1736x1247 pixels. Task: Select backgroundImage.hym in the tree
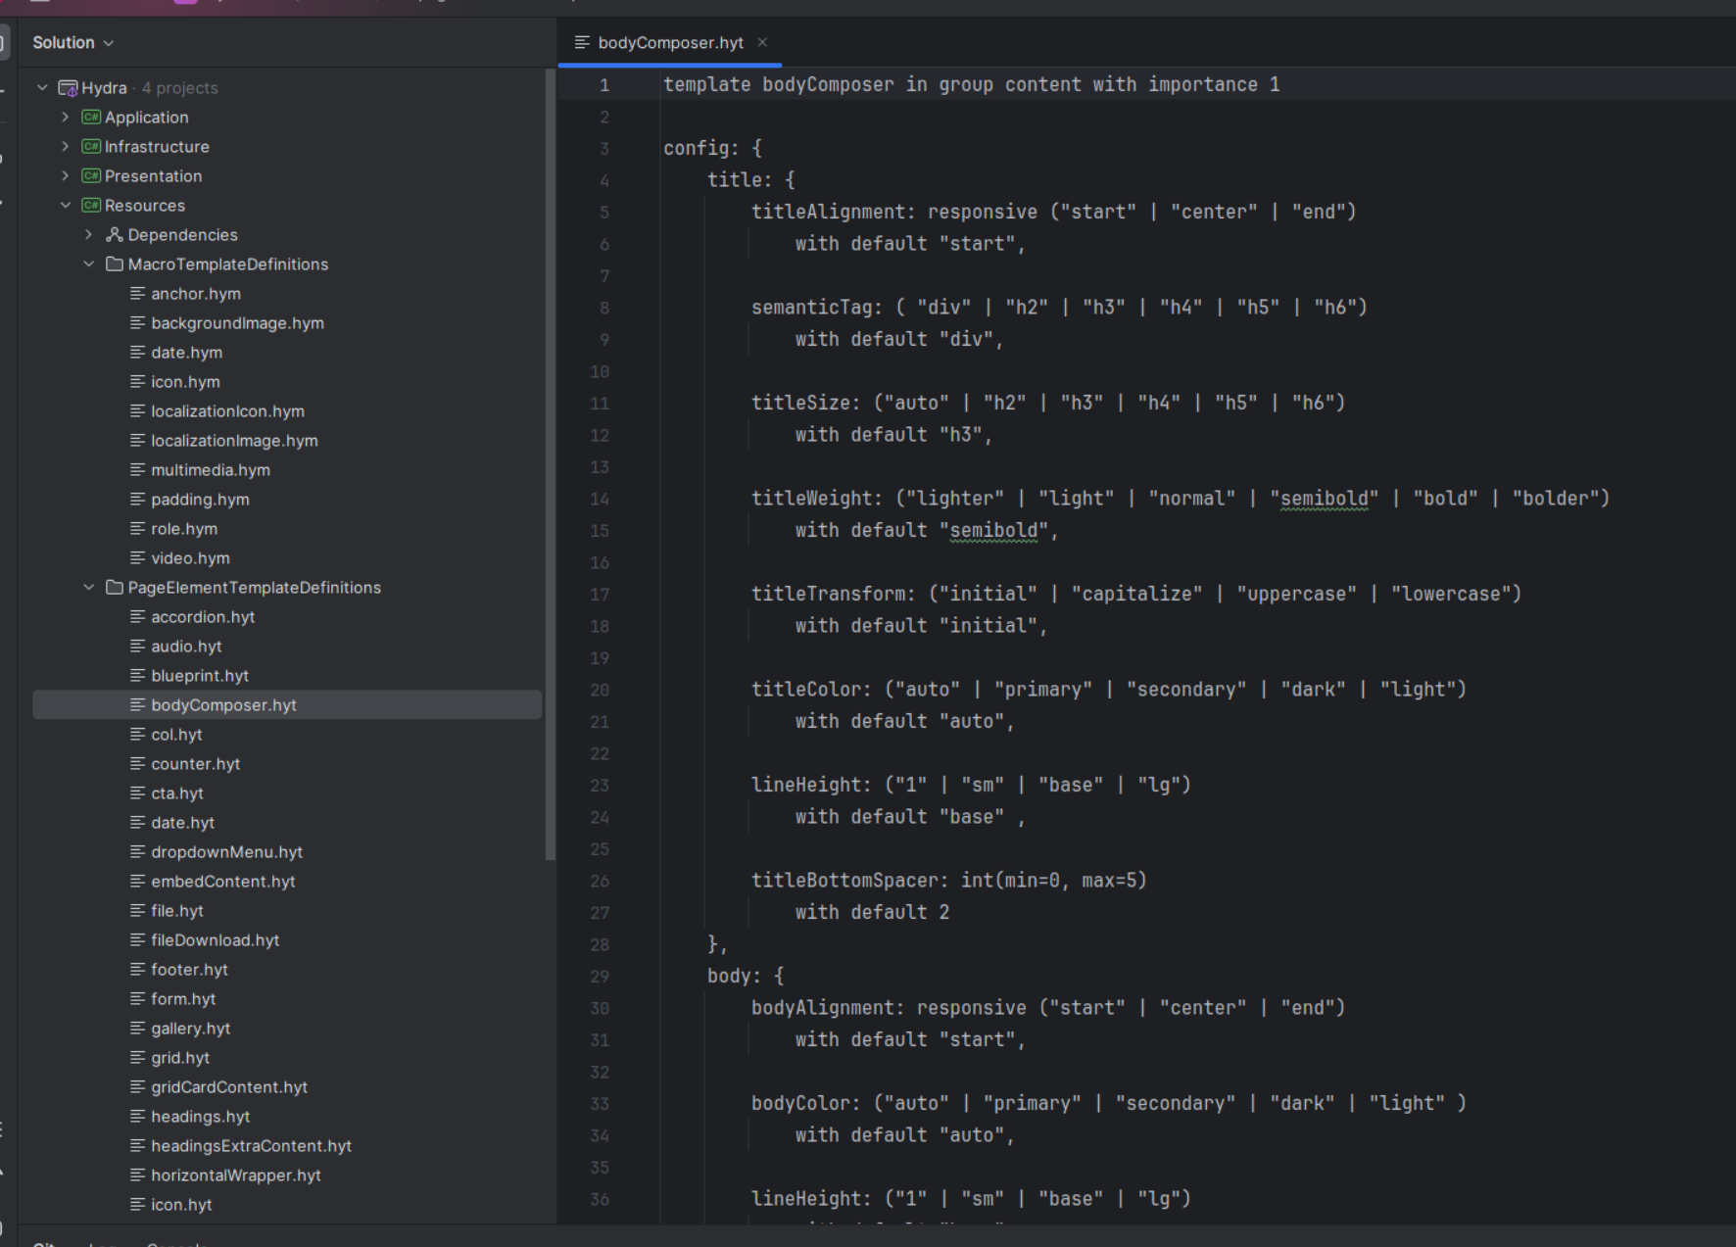pyautogui.click(x=237, y=323)
